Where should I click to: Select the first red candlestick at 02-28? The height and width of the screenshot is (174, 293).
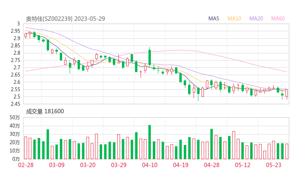(x=26, y=36)
